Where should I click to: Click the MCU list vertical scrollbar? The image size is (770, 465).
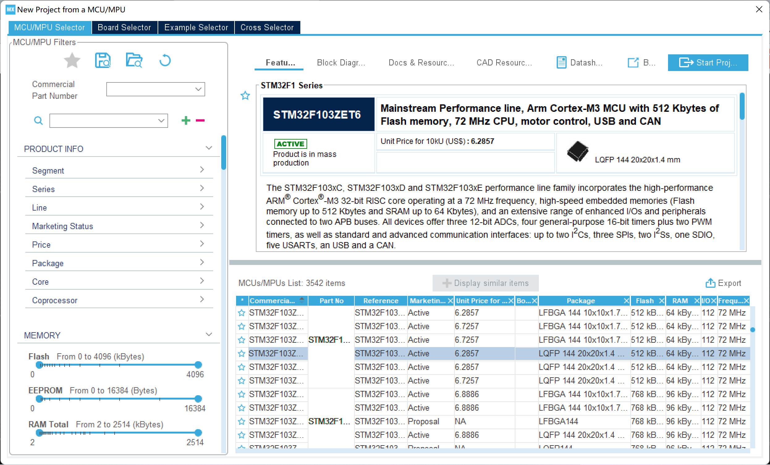[x=752, y=330]
